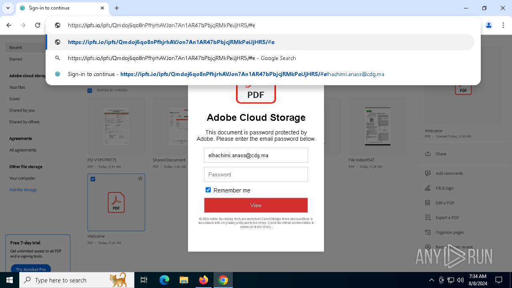This screenshot has height=288, width=512.
Task: Open the 'PO VT#5799775' PDF thumbnail
Action: click(x=116, y=127)
